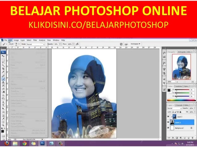This screenshot has width=197, height=148.
Task: Select Layer 2 thumbnail in Layers panel
Action: click(174, 117)
